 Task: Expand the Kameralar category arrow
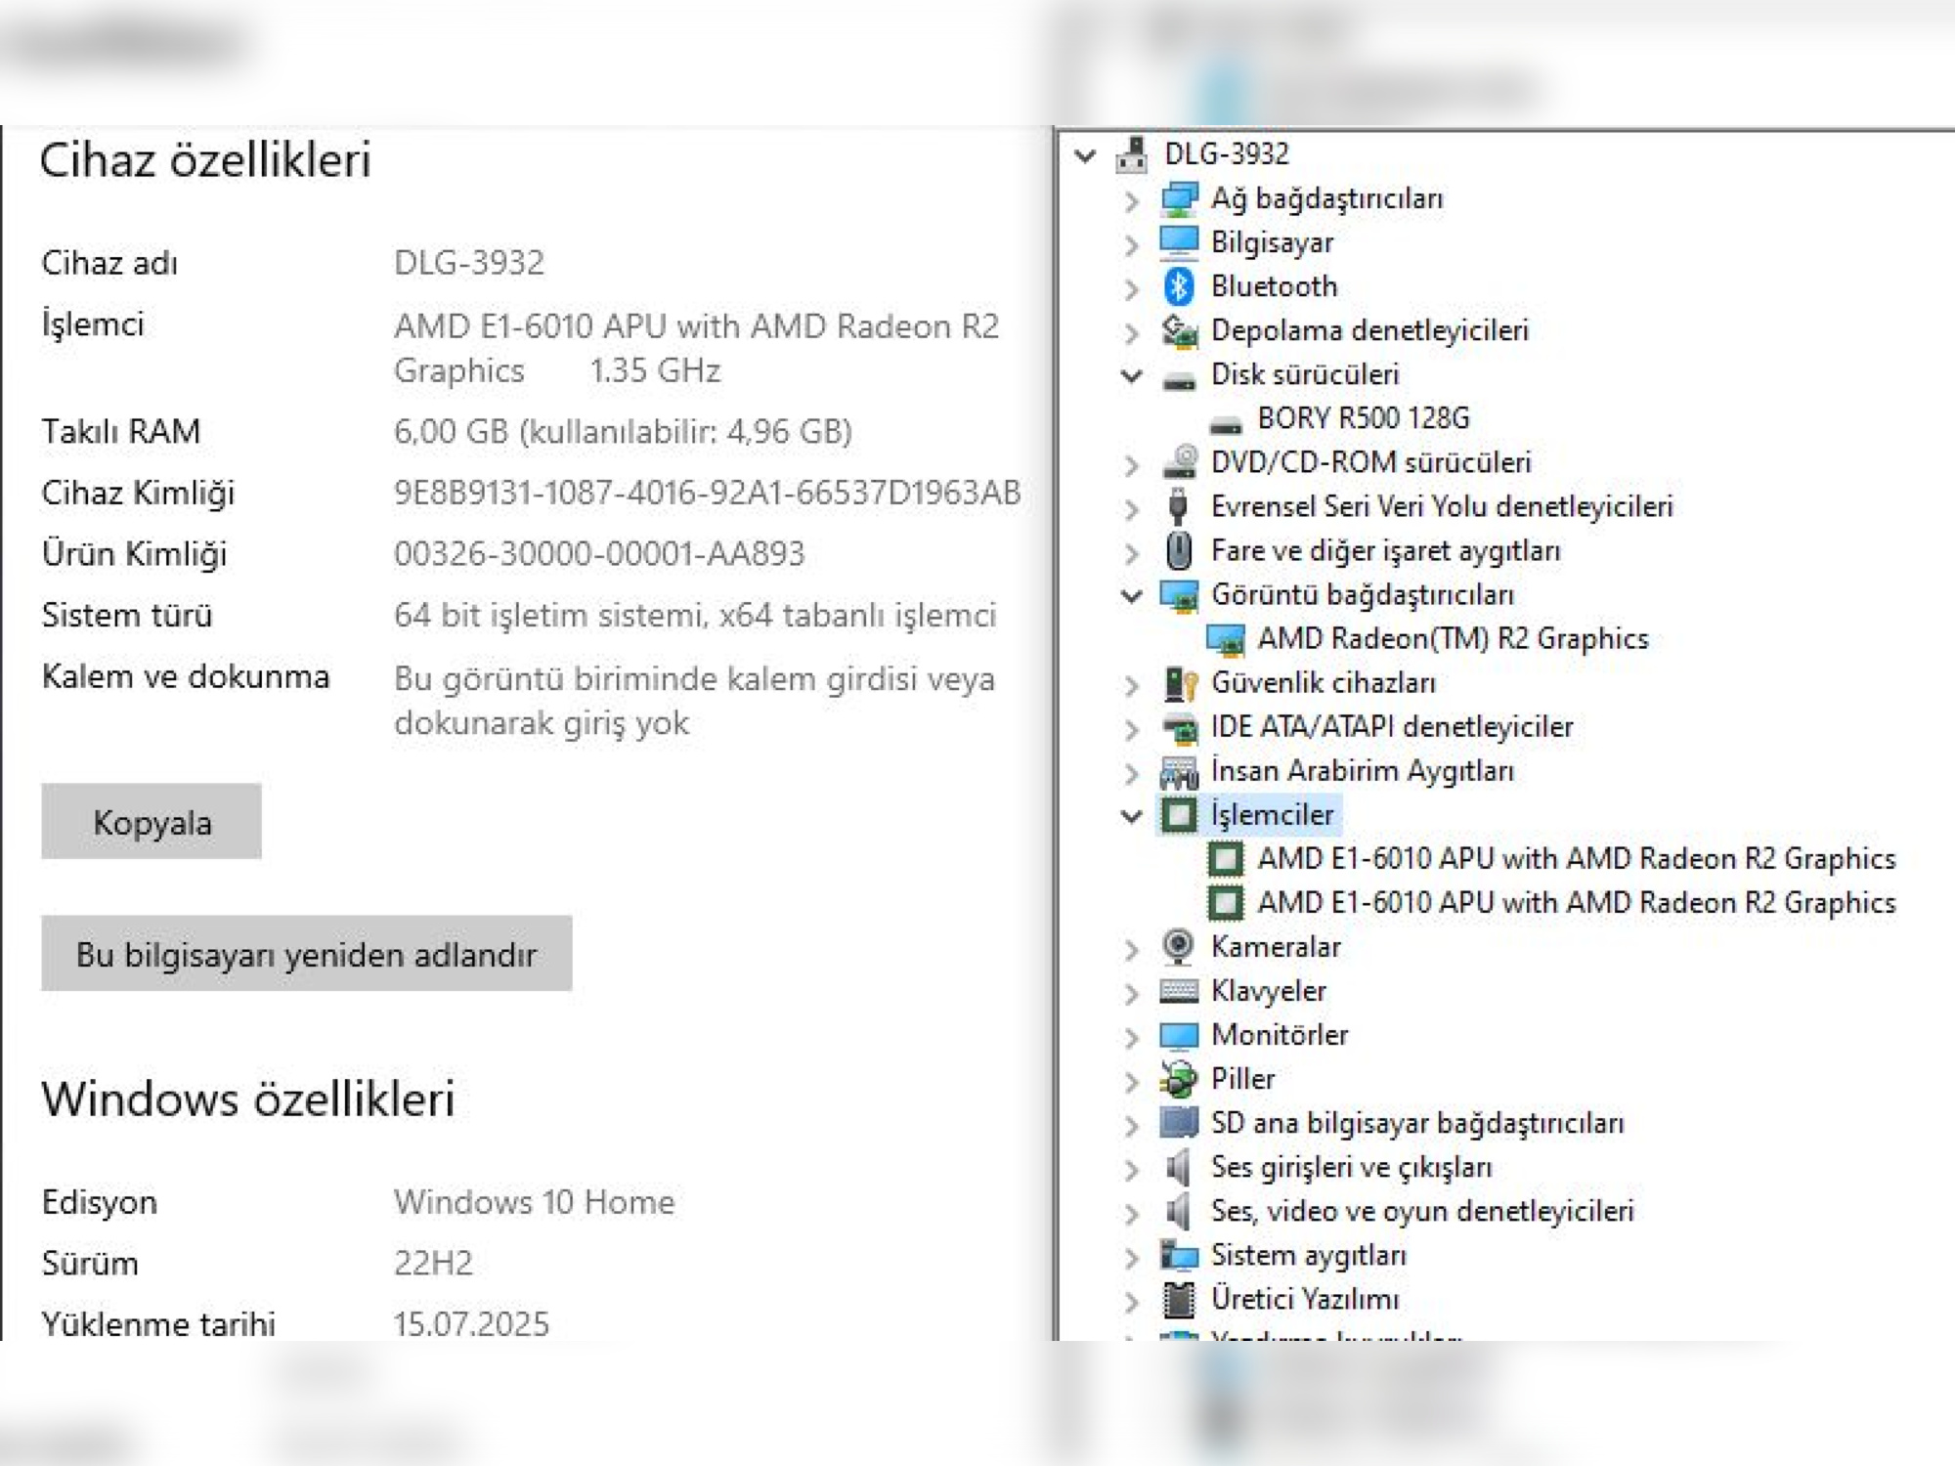tap(1132, 948)
